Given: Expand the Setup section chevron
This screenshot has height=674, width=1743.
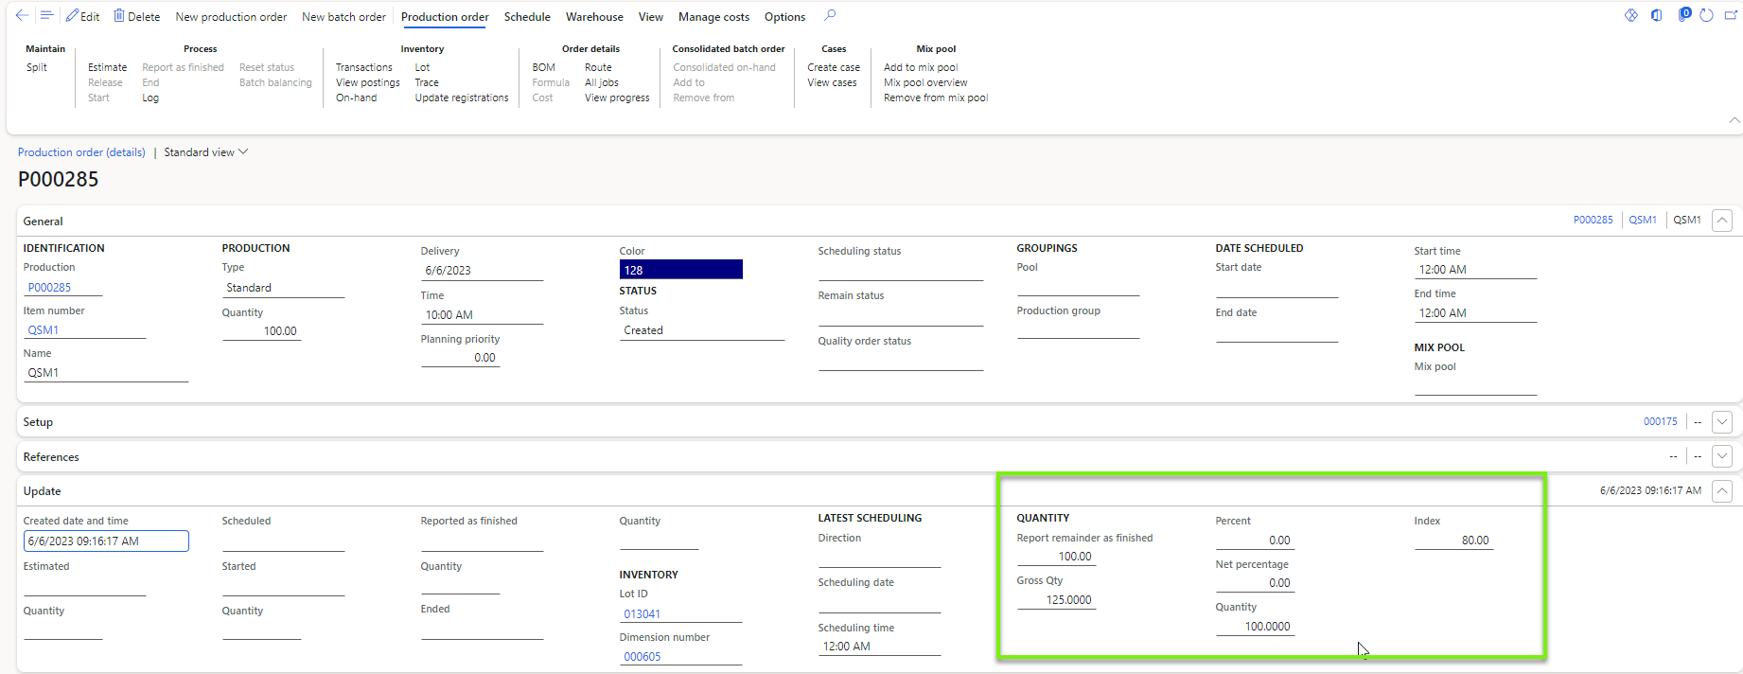Looking at the screenshot, I should pyautogui.click(x=1722, y=422).
